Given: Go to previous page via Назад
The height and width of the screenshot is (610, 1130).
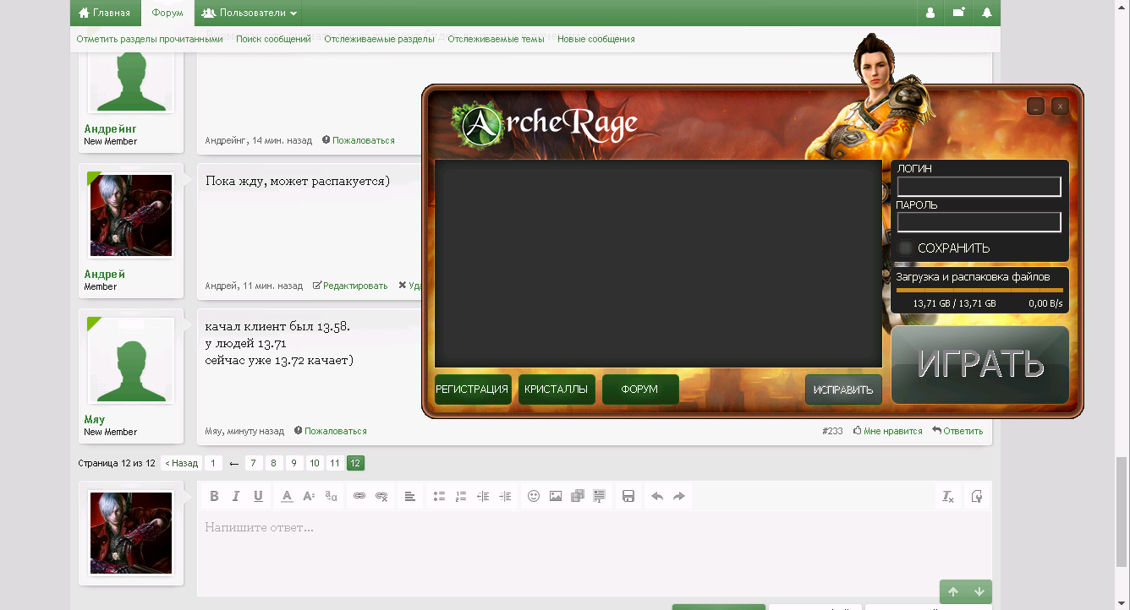Looking at the screenshot, I should point(181,463).
